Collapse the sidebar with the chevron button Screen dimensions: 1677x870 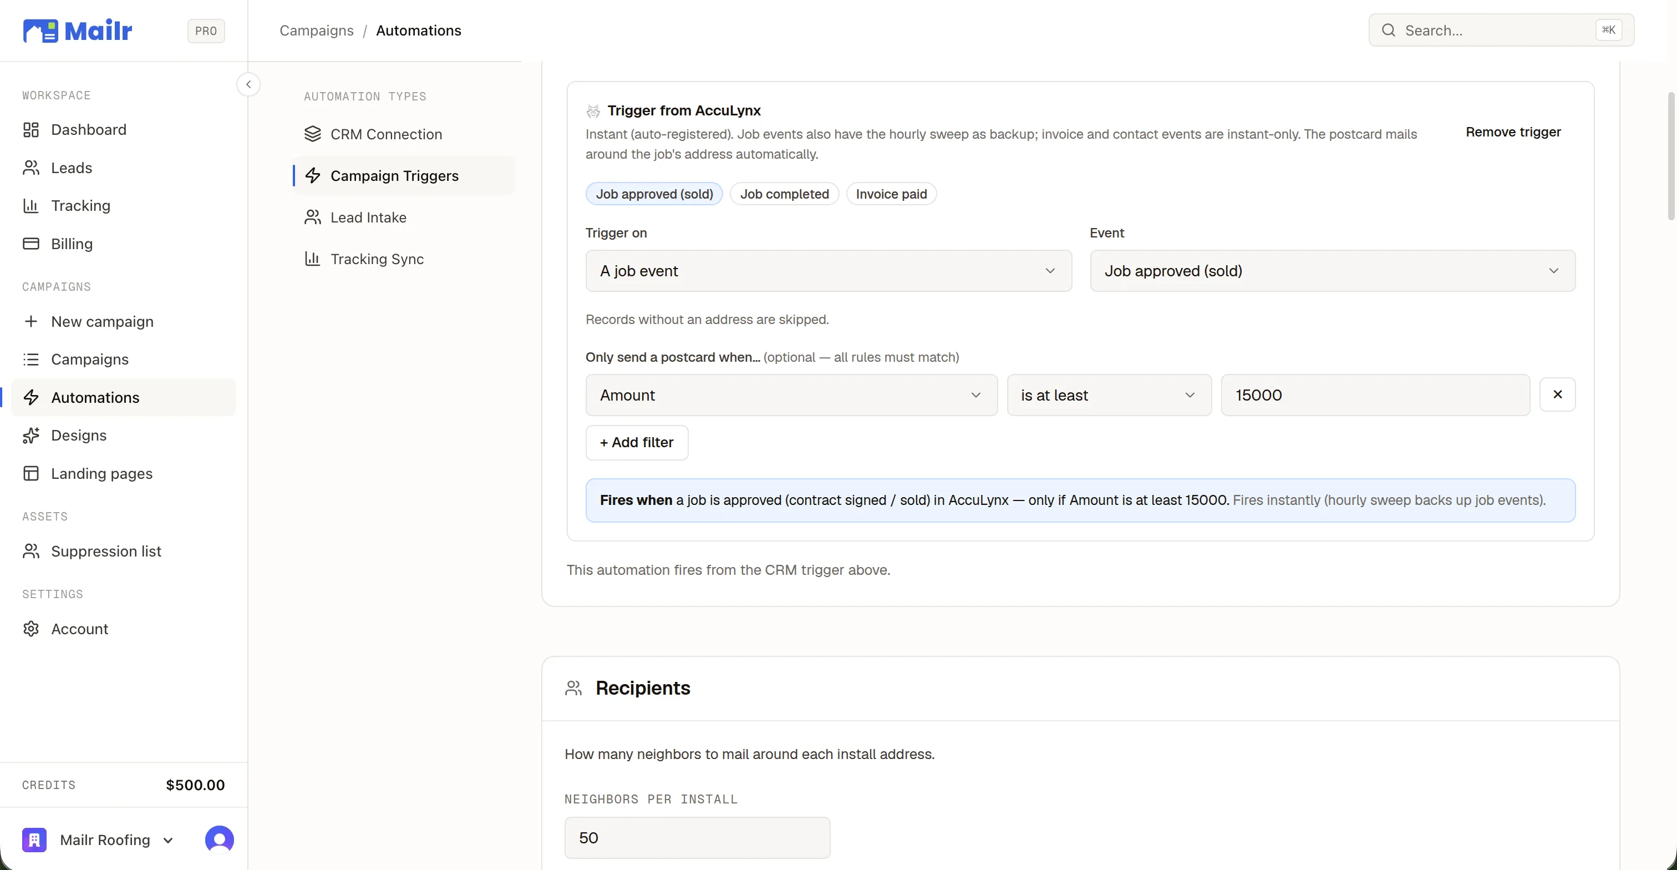248,85
